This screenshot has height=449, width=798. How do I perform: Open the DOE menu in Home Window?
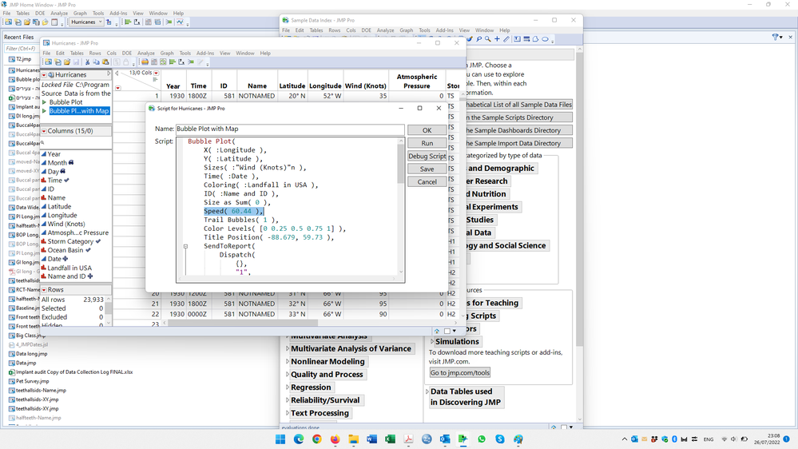[40, 14]
